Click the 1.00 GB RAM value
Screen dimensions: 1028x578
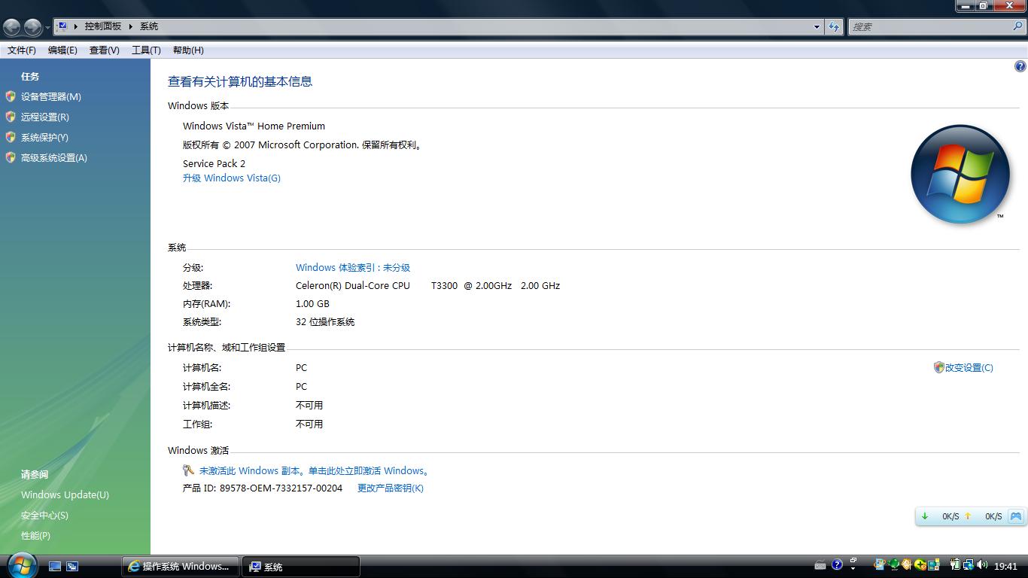312,303
